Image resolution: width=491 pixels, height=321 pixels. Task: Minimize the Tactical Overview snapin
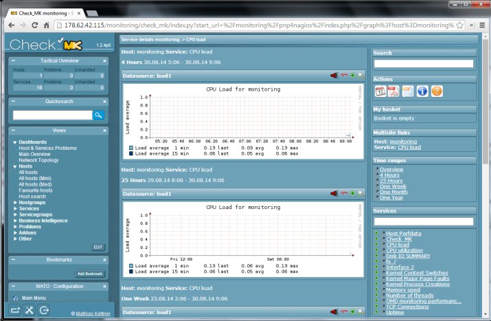pyautogui.click(x=13, y=60)
